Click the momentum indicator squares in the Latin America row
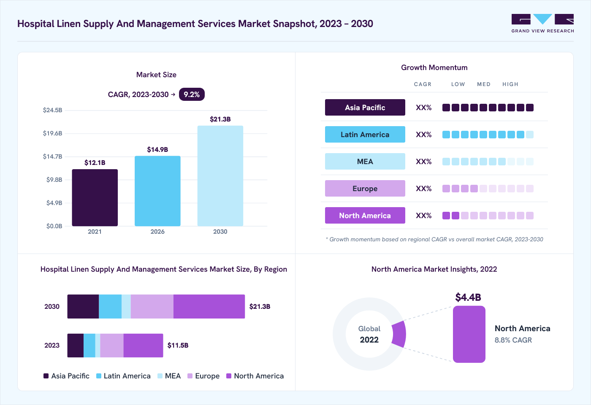This screenshot has width=591, height=405. (488, 135)
